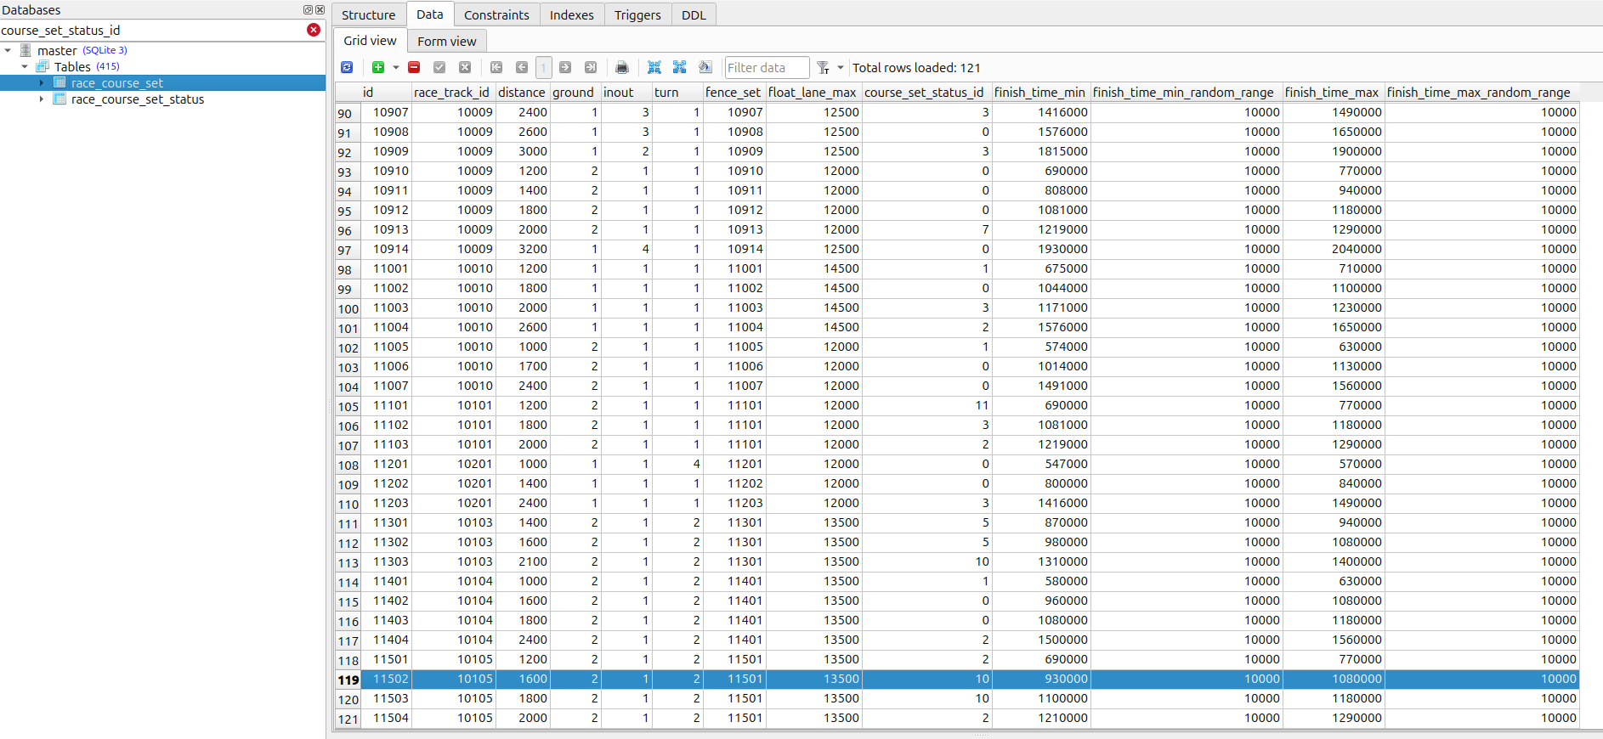This screenshot has height=739, width=1603.
Task: Sort by the ground column header
Action: [574, 92]
